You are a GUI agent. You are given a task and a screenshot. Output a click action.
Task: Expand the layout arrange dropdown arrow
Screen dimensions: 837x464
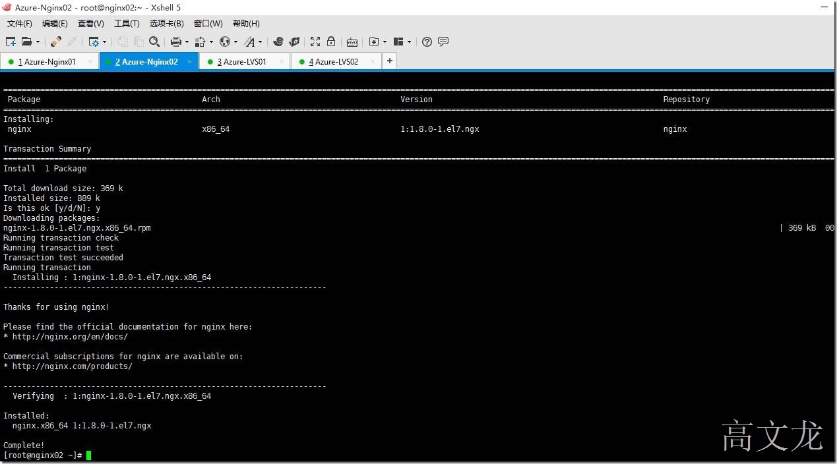coord(409,42)
